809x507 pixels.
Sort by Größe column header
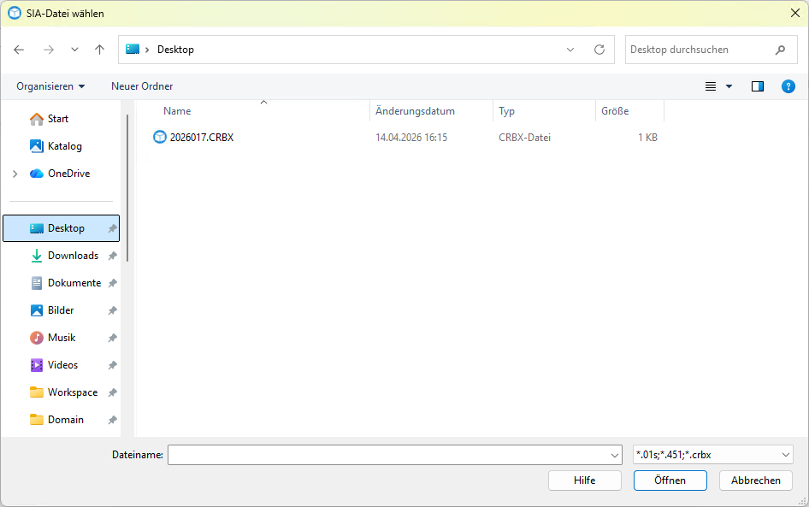click(x=615, y=111)
